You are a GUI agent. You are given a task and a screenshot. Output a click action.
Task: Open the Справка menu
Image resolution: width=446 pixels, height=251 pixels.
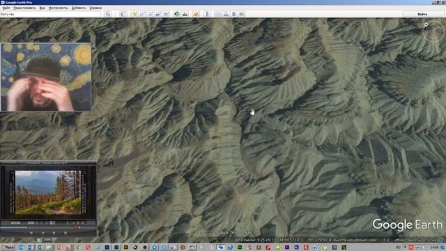pyautogui.click(x=95, y=8)
